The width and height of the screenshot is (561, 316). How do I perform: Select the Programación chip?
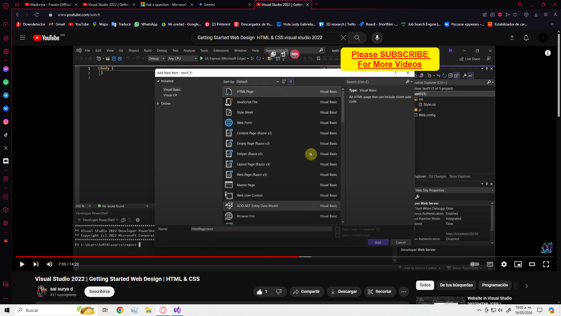pos(495,285)
